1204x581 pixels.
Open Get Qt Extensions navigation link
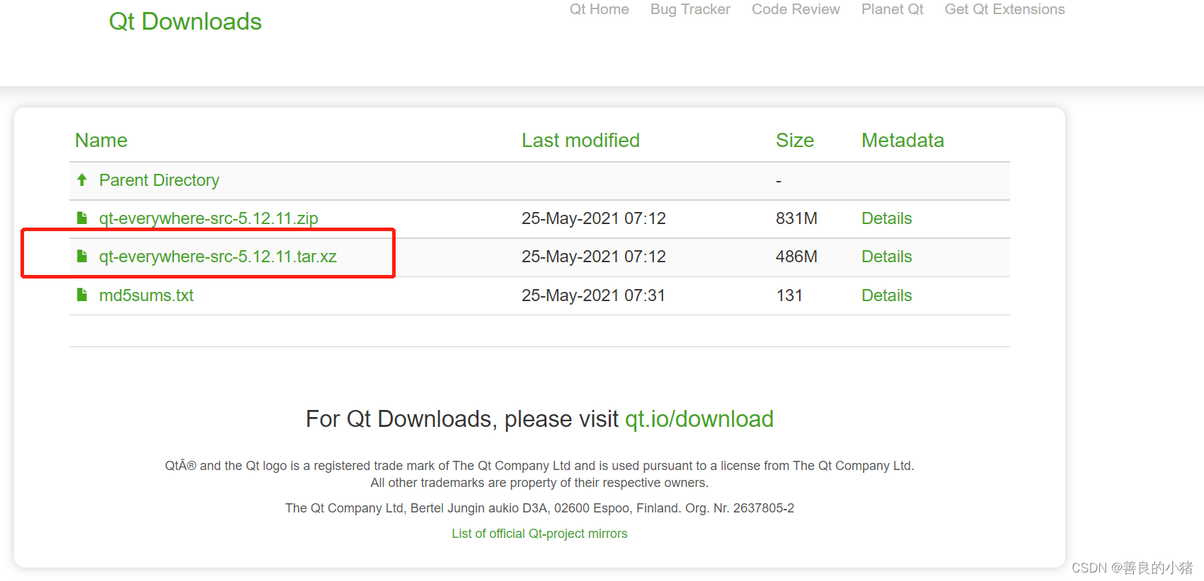[1004, 9]
